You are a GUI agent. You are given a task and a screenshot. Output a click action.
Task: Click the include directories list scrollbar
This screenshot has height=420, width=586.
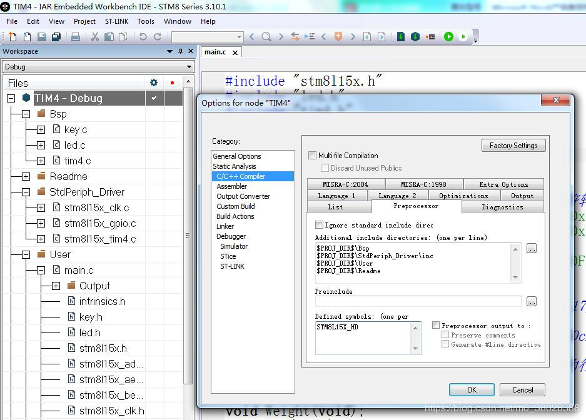(x=515, y=262)
